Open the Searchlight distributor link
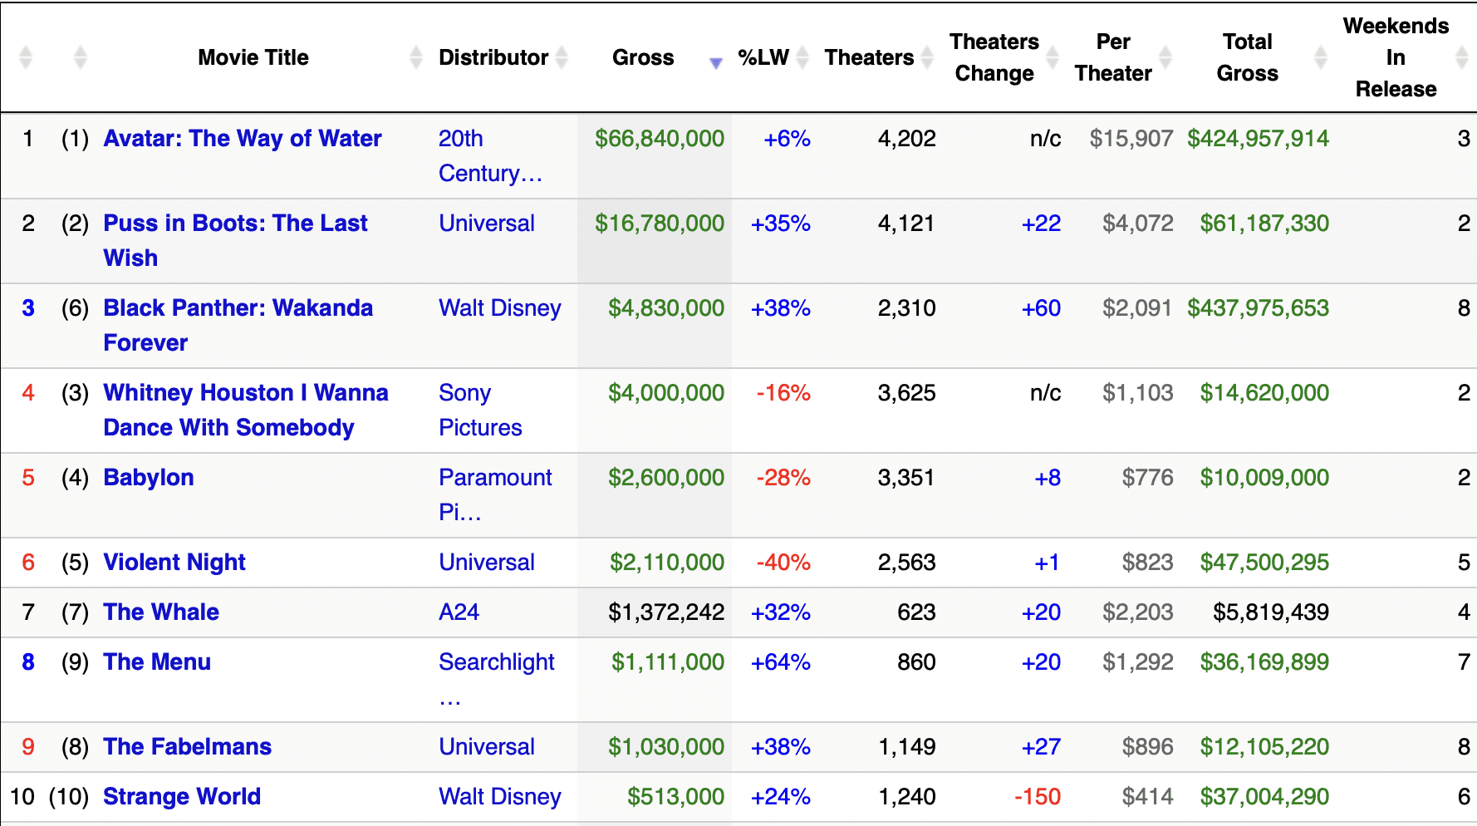The height and width of the screenshot is (826, 1477). pyautogui.click(x=497, y=679)
